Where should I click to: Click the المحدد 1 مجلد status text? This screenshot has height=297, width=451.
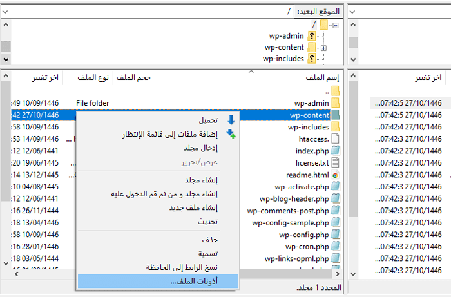319,287
